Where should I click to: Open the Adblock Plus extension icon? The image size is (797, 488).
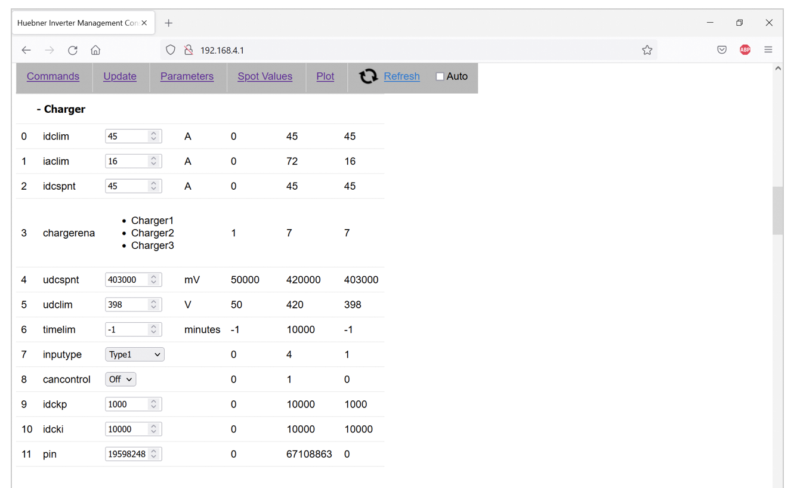pyautogui.click(x=745, y=50)
